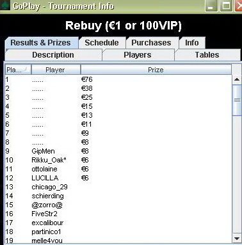242x245 pixels.
Task: Select the GipMen row at place 9
Action: 118,151
